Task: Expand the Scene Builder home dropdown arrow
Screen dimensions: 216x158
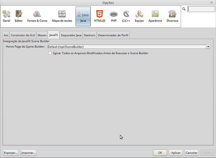Action: [x=208, y=47]
